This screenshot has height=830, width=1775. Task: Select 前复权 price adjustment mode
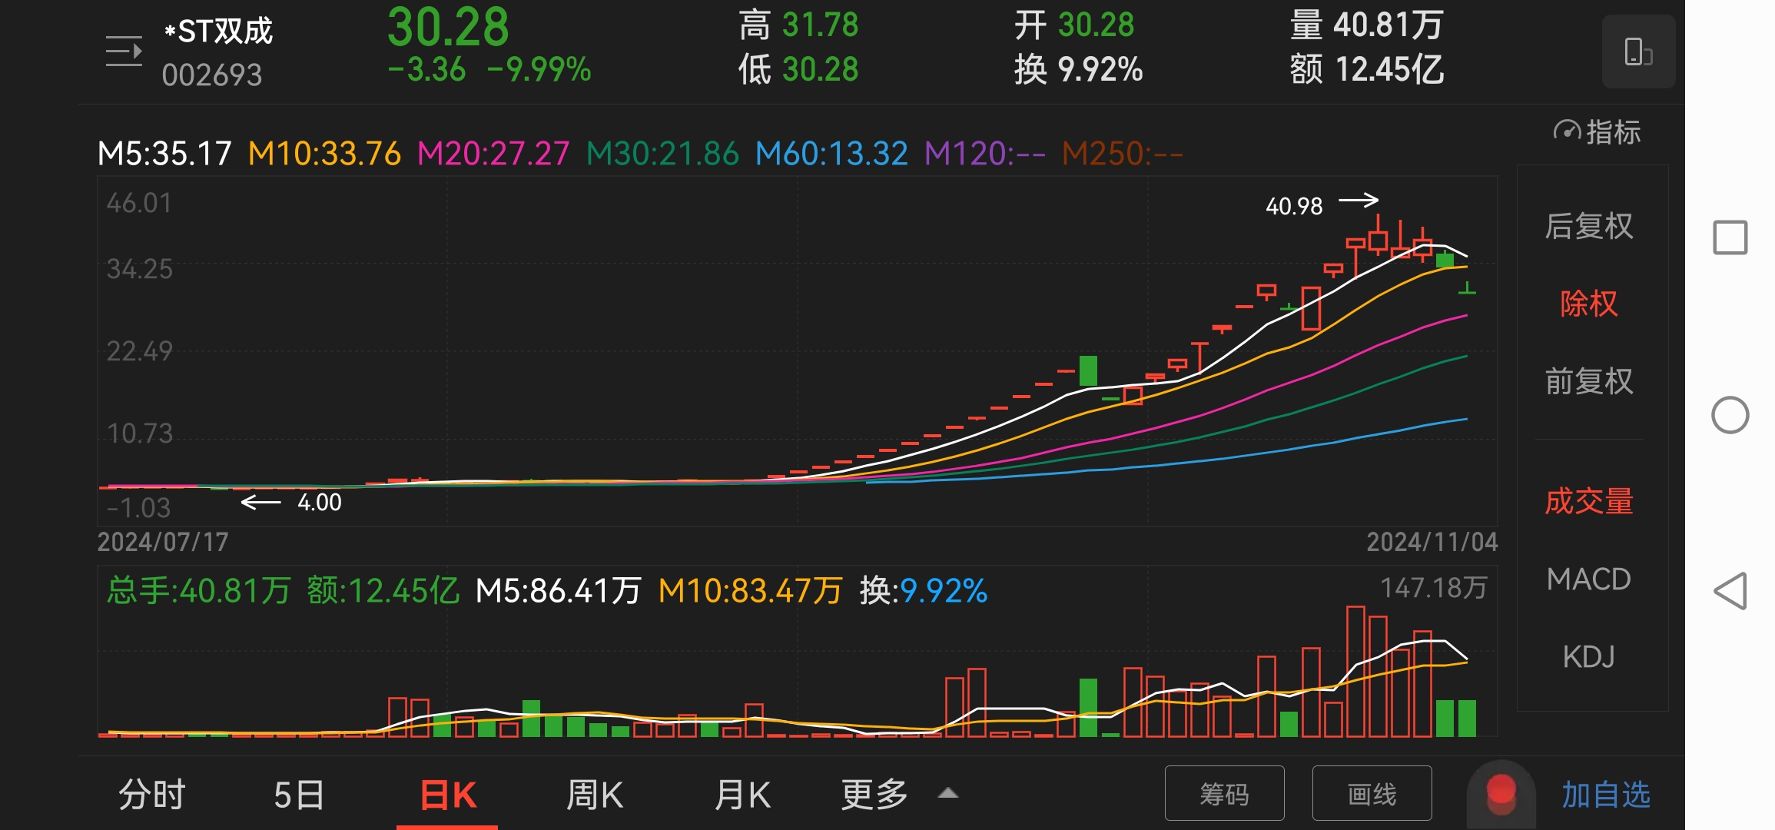click(1588, 381)
